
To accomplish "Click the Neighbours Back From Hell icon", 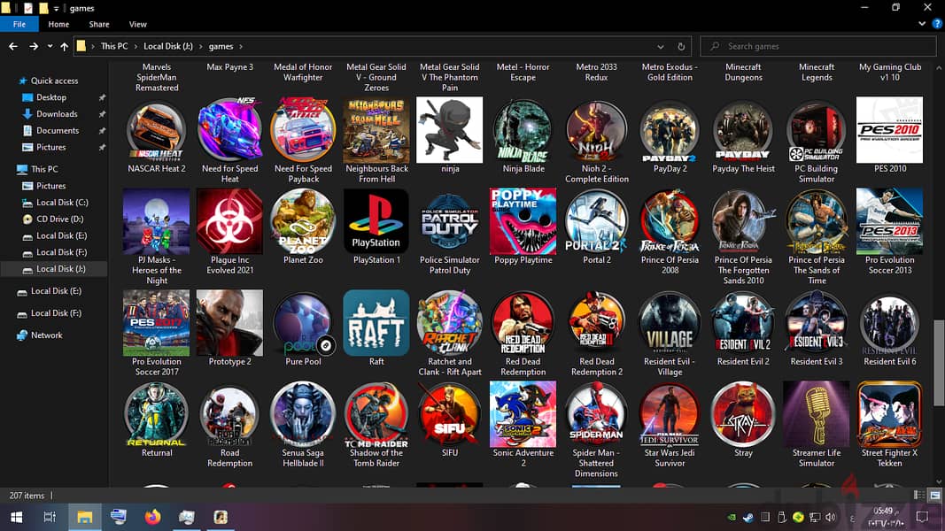I will (x=376, y=130).
